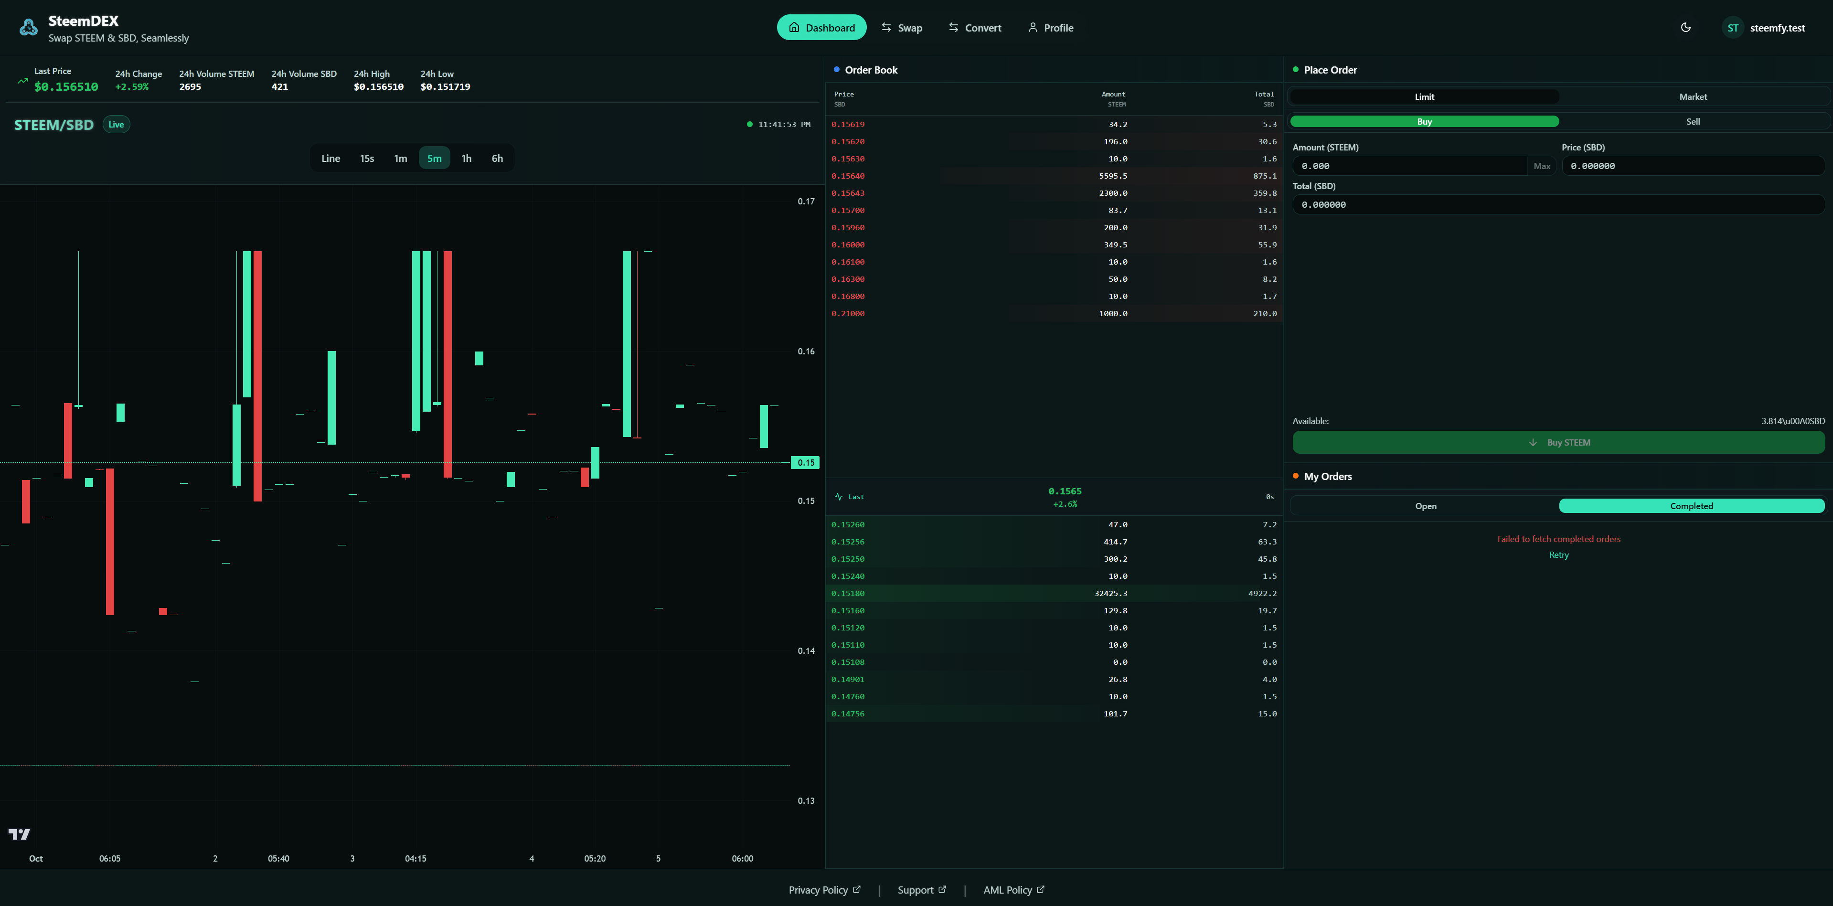Click the ST user avatar
Image resolution: width=1833 pixels, height=906 pixels.
tap(1733, 28)
